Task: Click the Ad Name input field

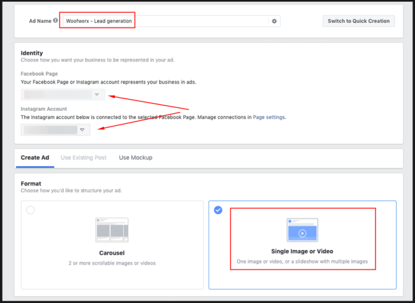Action: click(x=172, y=21)
